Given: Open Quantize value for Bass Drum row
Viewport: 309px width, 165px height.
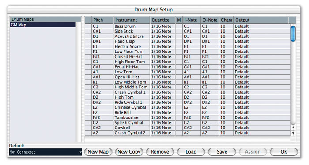Looking at the screenshot, I should pos(162,26).
